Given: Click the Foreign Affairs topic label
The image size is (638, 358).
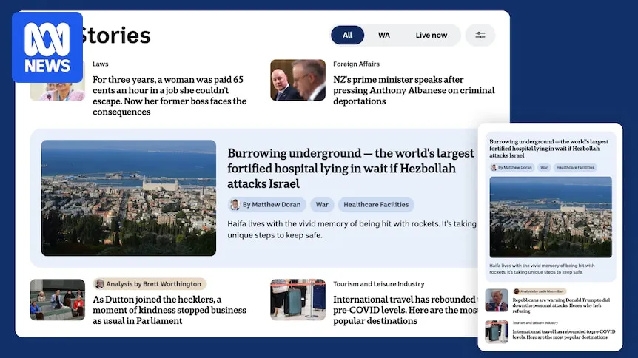Looking at the screenshot, I should (356, 64).
